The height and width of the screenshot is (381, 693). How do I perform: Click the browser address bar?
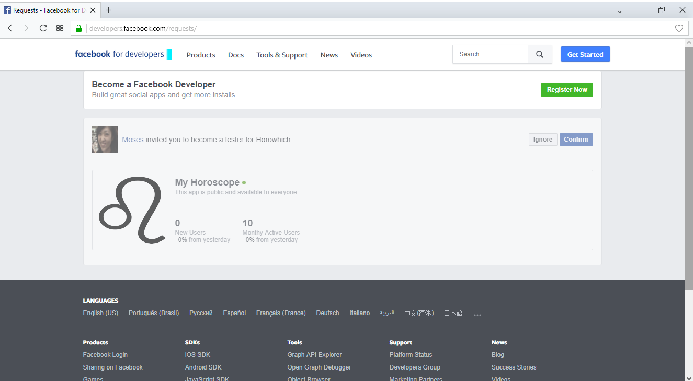pyautogui.click(x=379, y=28)
